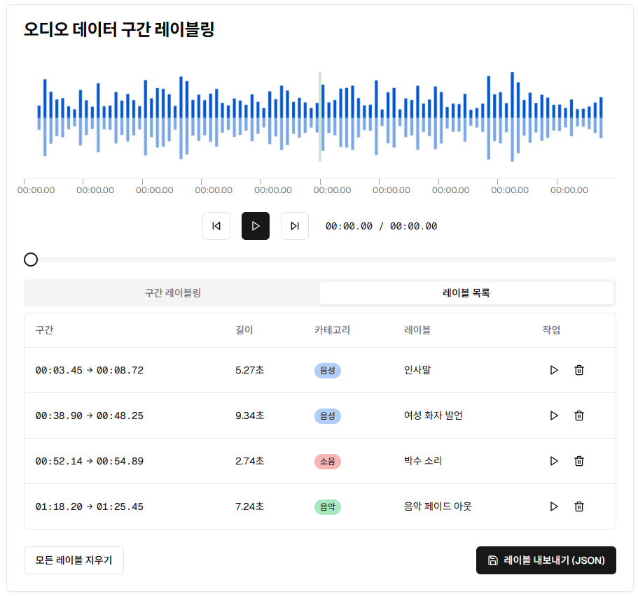Image resolution: width=638 pixels, height=596 pixels.
Task: Select the 레이블 목록 tab
Action: pos(466,292)
